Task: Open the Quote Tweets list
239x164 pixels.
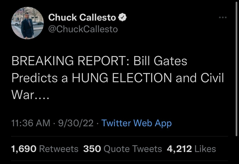Action: [132, 149]
